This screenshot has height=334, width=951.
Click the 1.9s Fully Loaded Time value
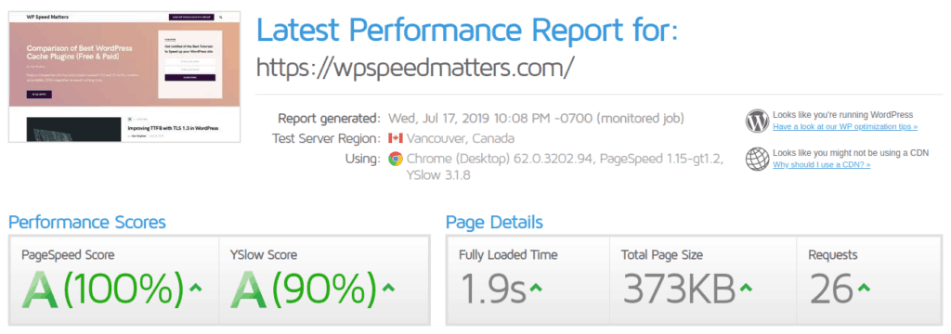point(492,289)
